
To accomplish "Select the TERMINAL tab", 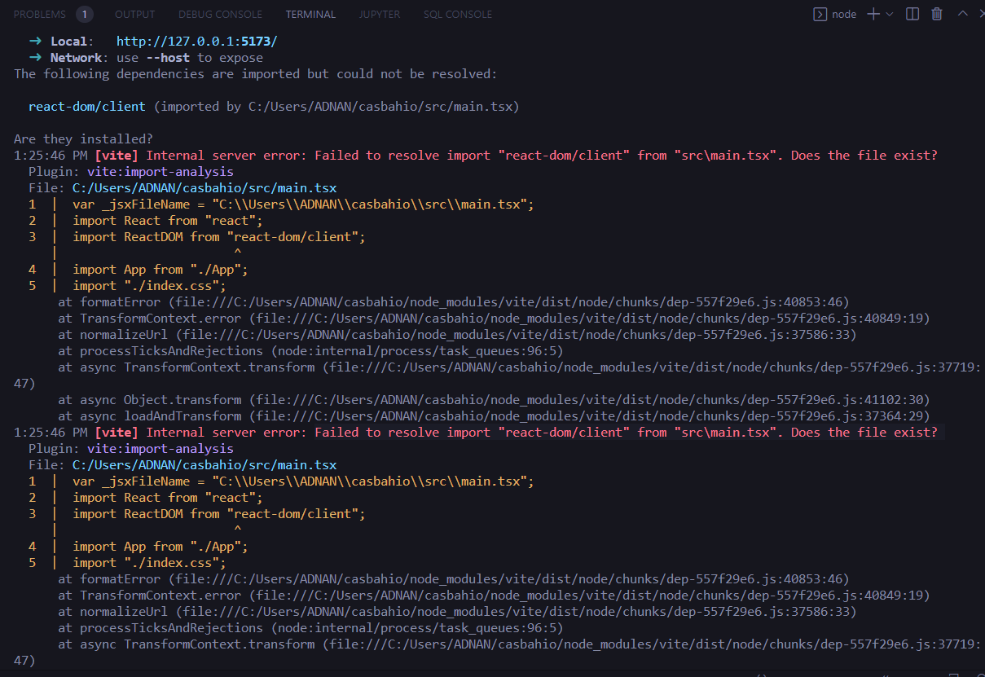I will click(x=310, y=14).
